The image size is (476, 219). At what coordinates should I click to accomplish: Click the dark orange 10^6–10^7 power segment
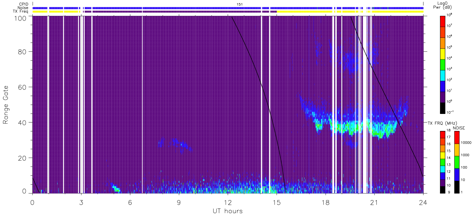coord(443,32)
